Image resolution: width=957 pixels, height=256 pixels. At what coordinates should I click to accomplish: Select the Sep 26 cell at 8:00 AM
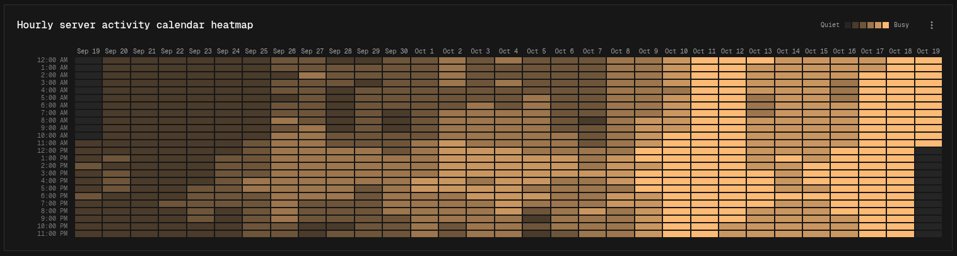(285, 121)
